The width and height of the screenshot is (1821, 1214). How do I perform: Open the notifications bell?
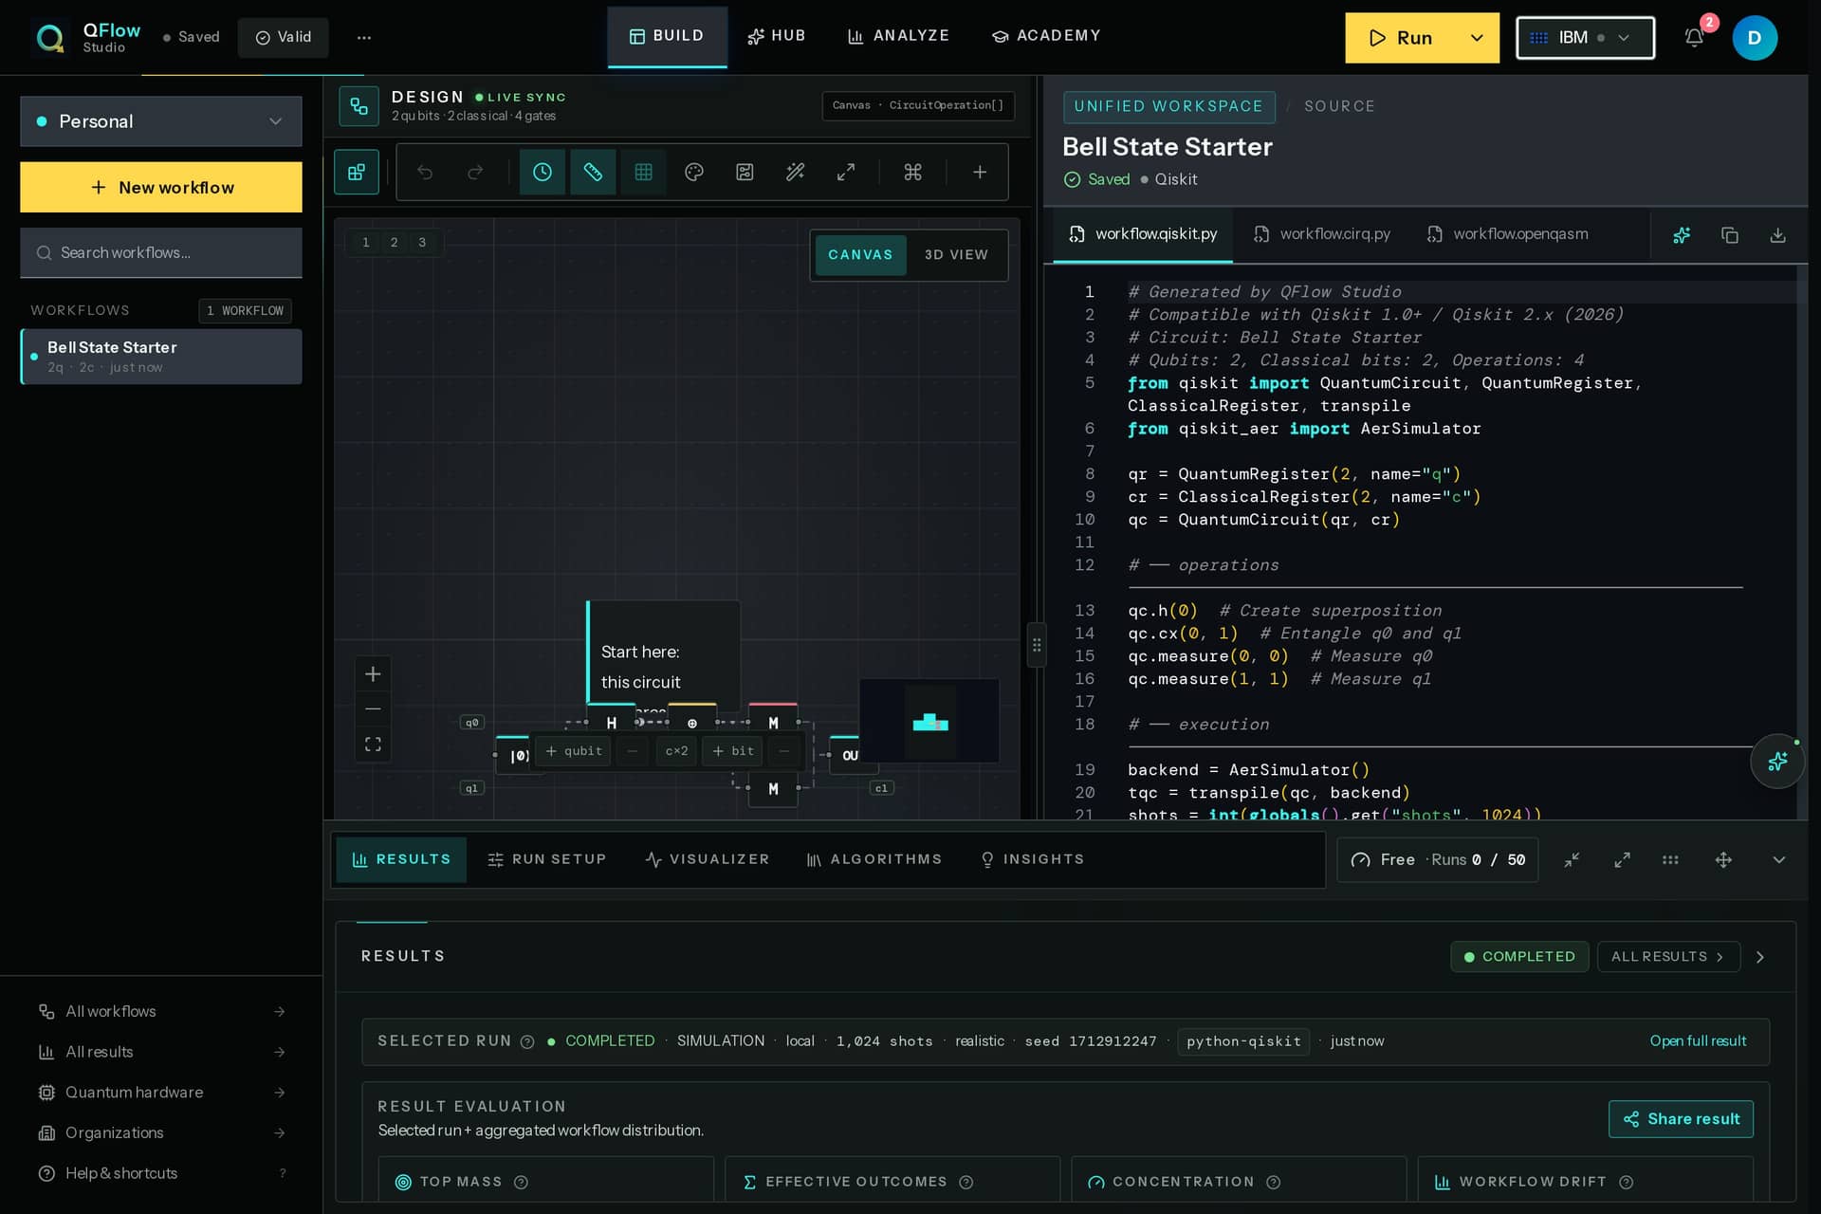coord(1694,38)
